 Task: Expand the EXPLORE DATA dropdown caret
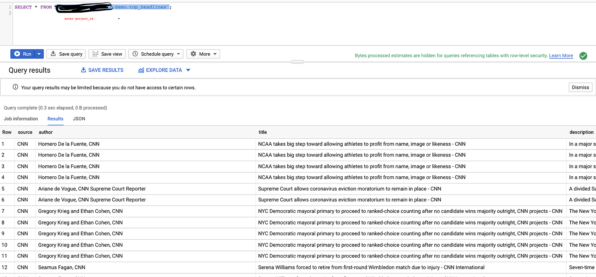[188, 70]
